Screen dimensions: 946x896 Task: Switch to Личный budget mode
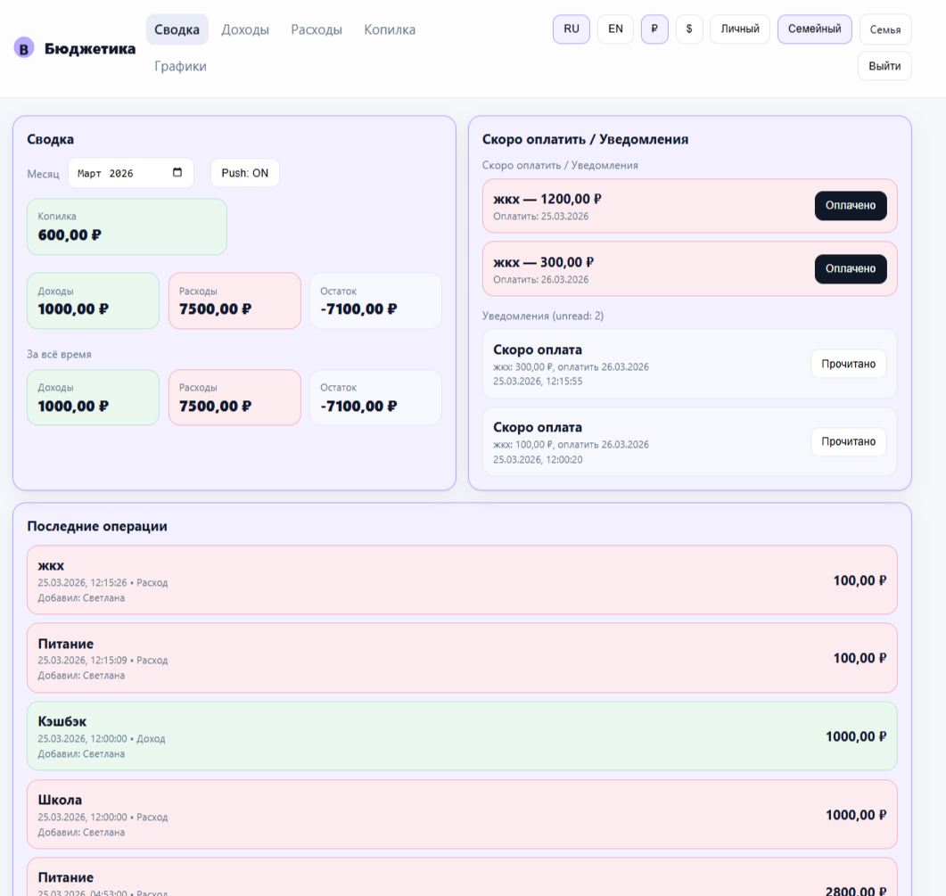[x=740, y=29]
